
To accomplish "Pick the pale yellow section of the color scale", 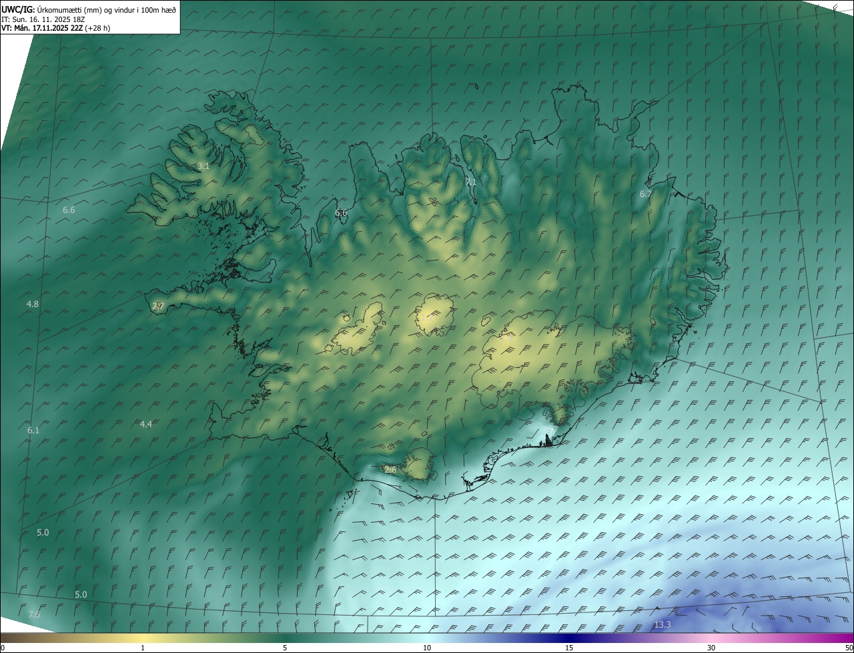I will coord(143,638).
